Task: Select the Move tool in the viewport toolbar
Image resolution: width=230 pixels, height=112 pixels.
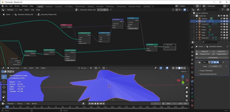Action: [4, 87]
